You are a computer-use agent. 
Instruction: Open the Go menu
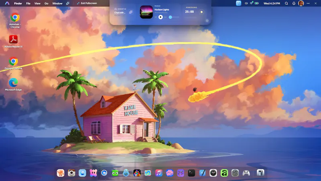(46, 3)
